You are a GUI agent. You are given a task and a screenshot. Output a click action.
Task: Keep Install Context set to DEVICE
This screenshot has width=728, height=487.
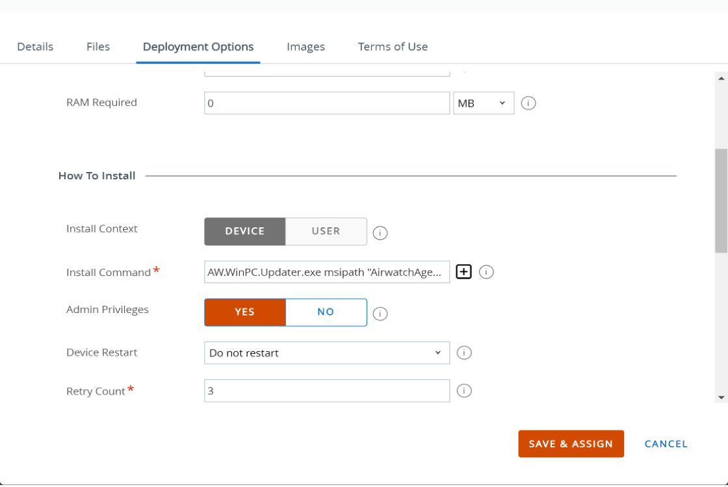(244, 231)
